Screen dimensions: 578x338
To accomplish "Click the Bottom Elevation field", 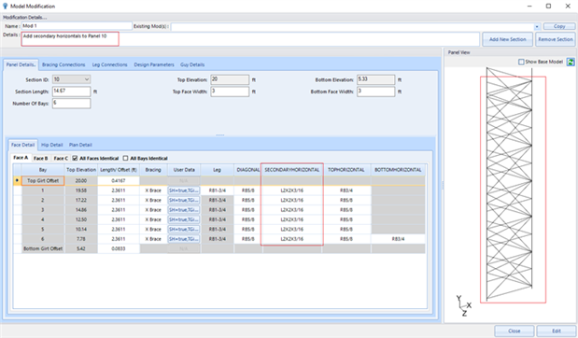I will pos(376,79).
